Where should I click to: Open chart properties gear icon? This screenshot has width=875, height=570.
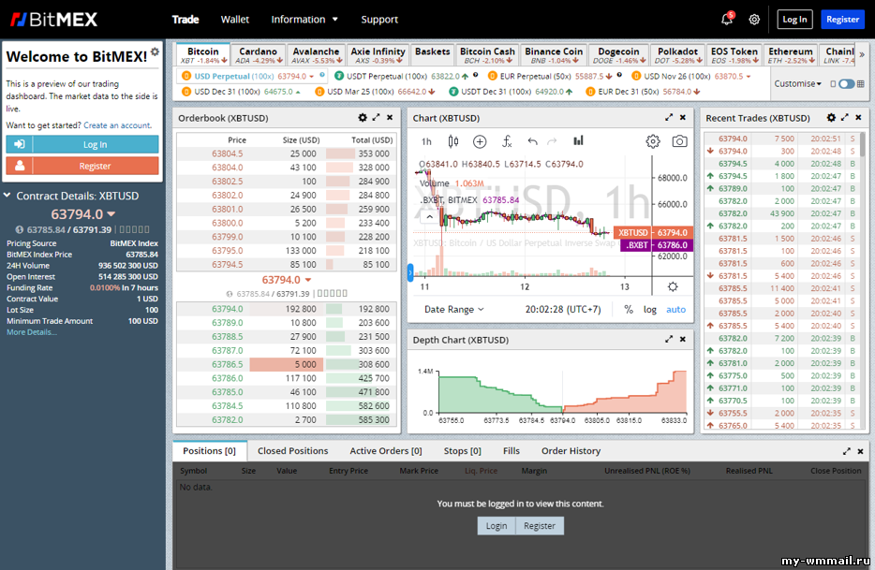tap(652, 141)
